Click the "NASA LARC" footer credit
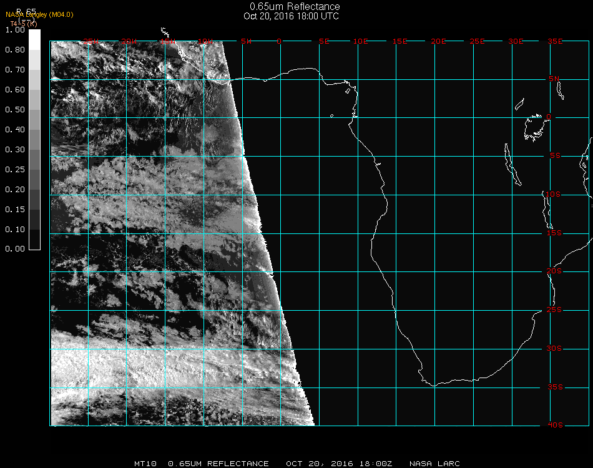 coord(434,464)
